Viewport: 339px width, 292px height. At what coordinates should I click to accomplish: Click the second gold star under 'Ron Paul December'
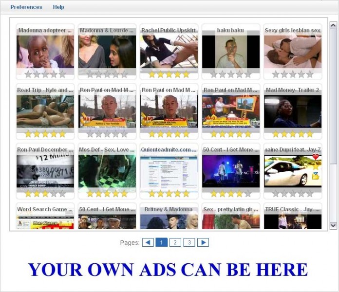37,194
